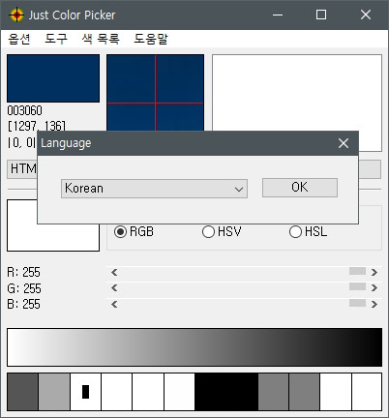
Task: Click the B slider thumb
Action: (x=357, y=303)
